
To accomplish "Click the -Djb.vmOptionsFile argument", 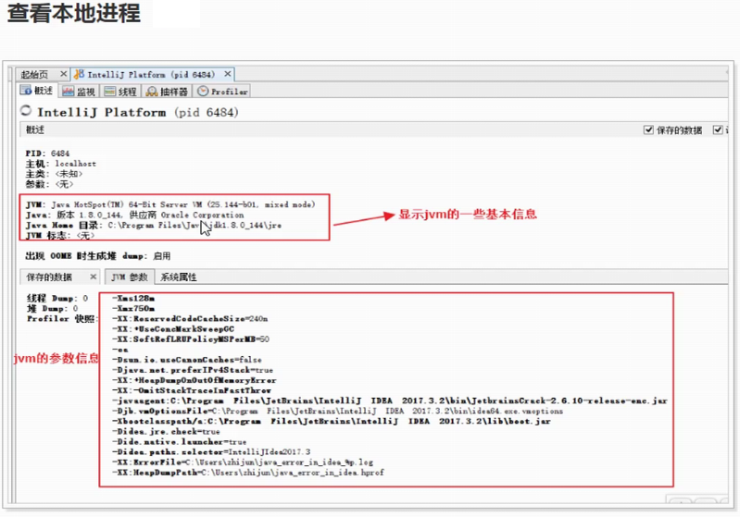I will (337, 412).
